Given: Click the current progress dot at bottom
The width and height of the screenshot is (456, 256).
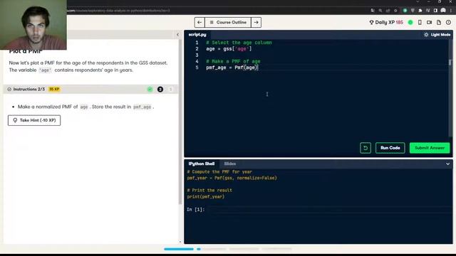Looking at the screenshot, I should tap(199, 249).
